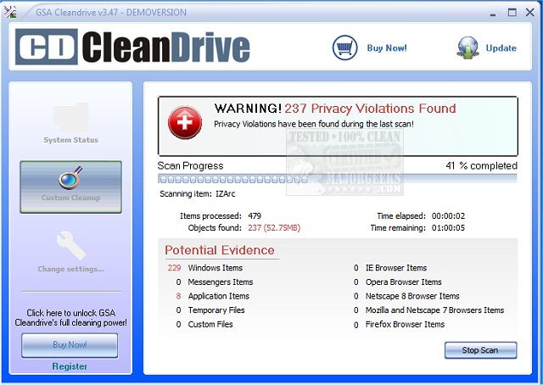Click the GSA Cleandrive title bar app icon
Screen dimensions: 543x385
click(x=10, y=12)
